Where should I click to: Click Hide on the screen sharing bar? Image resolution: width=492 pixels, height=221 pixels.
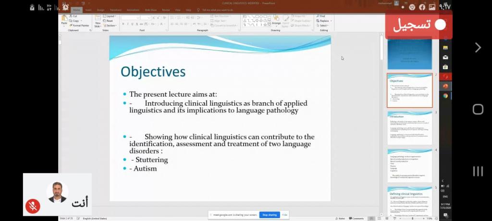(284, 215)
